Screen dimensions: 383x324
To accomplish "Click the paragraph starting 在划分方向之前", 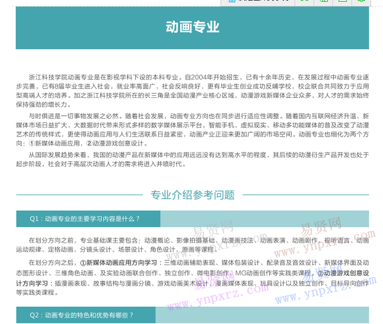I will tap(193, 245).
